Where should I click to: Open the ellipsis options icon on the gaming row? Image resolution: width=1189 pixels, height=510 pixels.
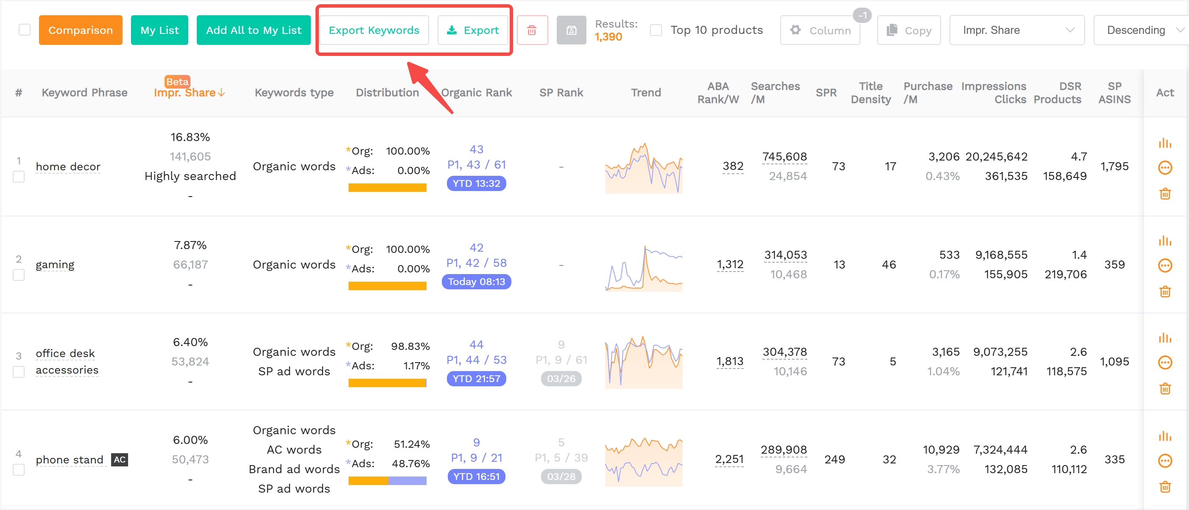[x=1165, y=265]
